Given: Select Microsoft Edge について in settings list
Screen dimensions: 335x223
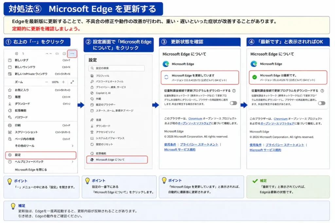Looking at the screenshot, I should tap(117, 160).
